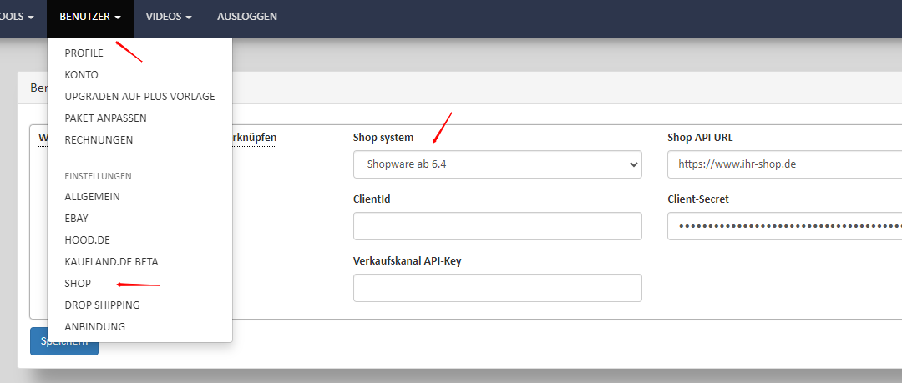Expand the Videos menu
Viewport: 902px width, 383px height.
pyautogui.click(x=169, y=17)
